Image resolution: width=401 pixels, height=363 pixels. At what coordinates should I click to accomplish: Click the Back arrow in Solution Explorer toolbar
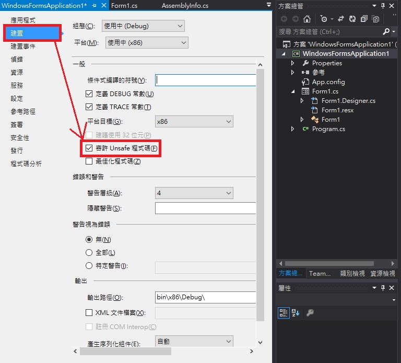(284, 19)
